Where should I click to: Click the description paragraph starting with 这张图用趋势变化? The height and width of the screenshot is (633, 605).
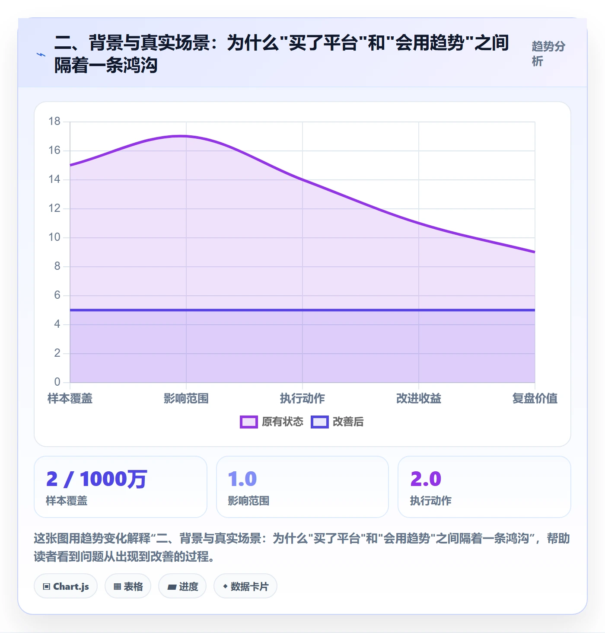click(302, 547)
